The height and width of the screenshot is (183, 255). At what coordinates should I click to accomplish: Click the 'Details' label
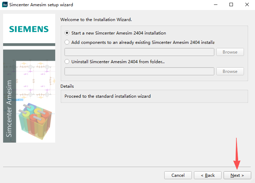pos(67,86)
